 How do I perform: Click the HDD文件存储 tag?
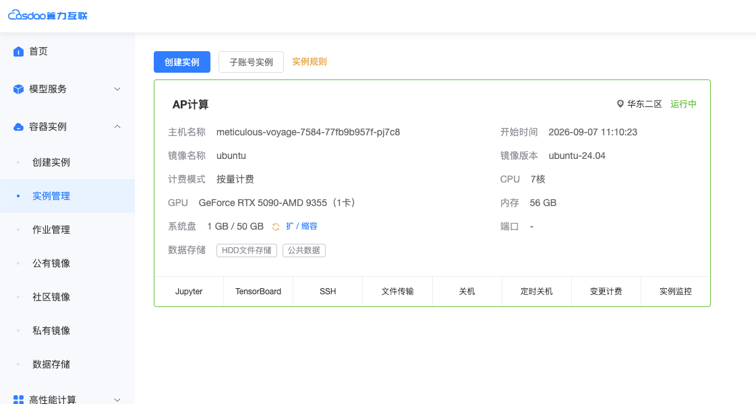point(246,250)
